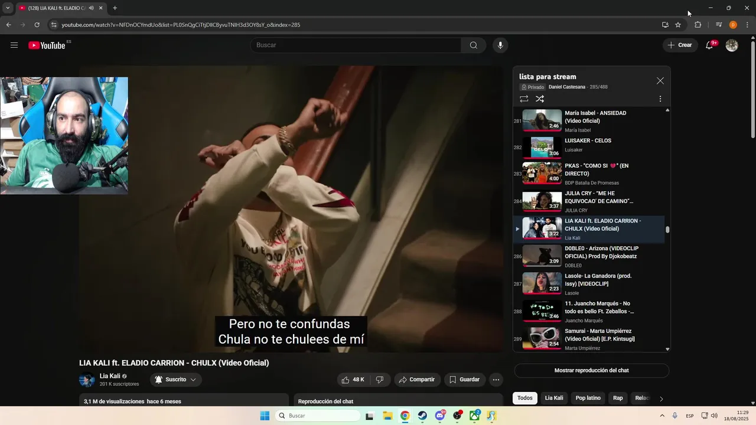Select the 'Pop latino' filter chip
This screenshot has width=756, height=425.
click(588, 398)
